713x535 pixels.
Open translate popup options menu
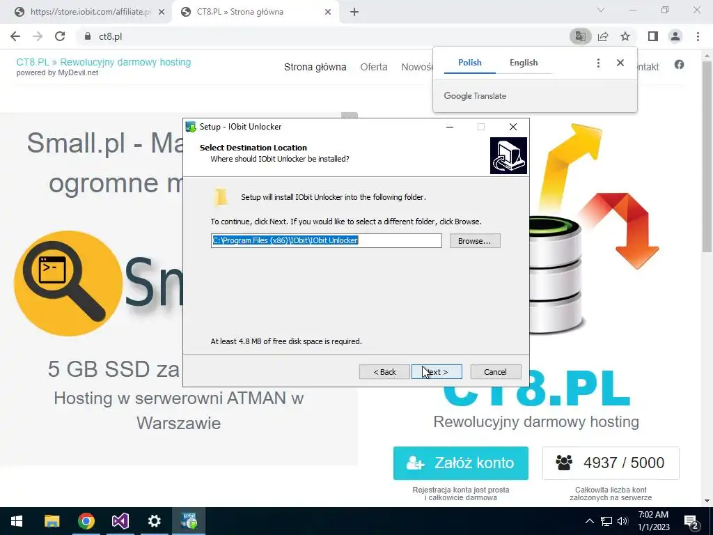(x=598, y=63)
